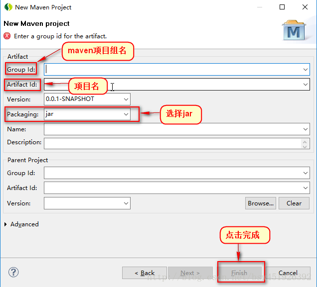The image size is (317, 287).
Task: Click the Clear button
Action: [x=294, y=203]
